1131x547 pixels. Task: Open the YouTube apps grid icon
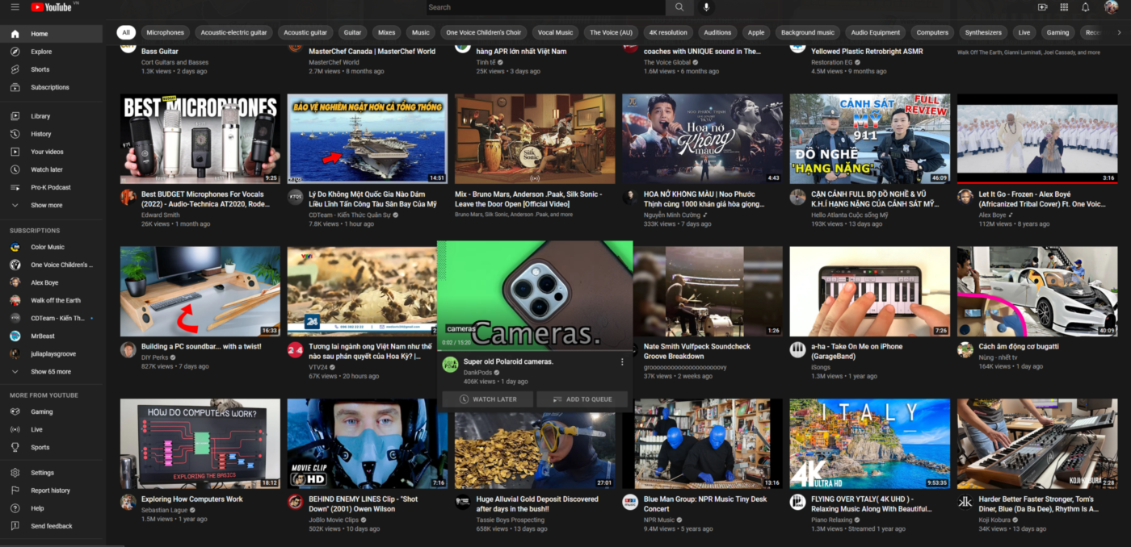tap(1064, 7)
